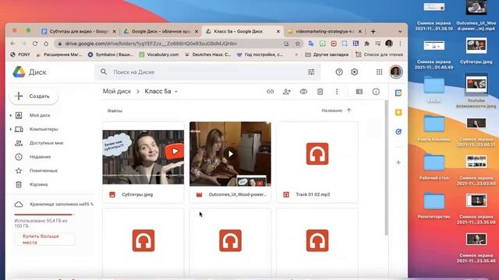Focus the Поиск на Диске search field

tap(207, 72)
